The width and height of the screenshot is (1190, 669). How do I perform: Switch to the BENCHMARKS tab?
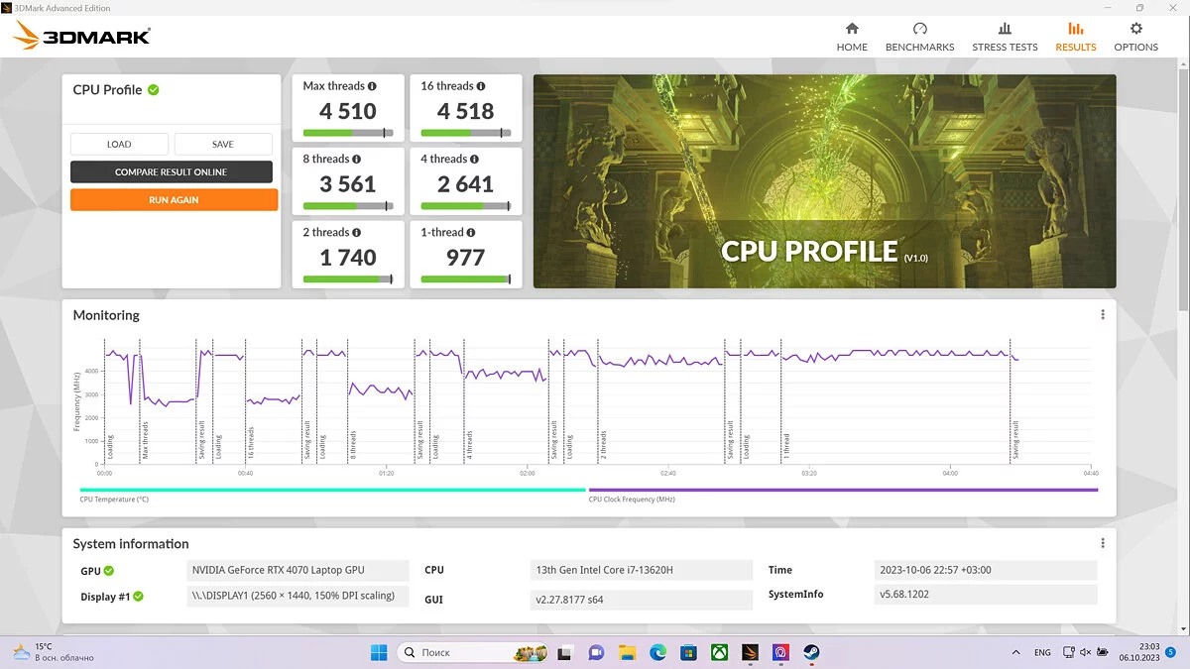click(x=919, y=37)
